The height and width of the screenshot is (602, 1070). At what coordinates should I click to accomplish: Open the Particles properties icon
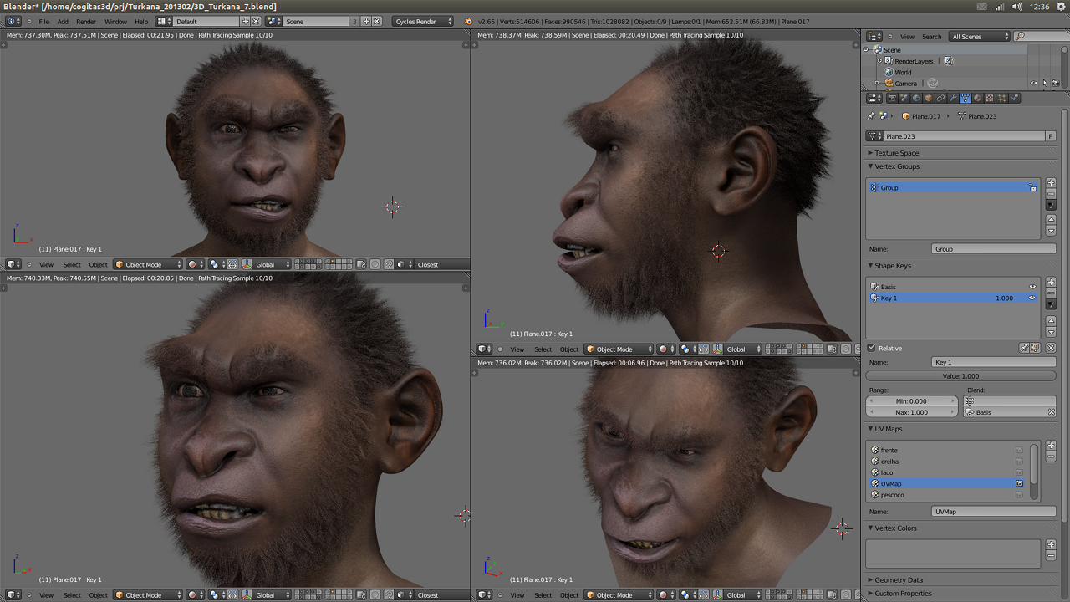click(x=1000, y=98)
